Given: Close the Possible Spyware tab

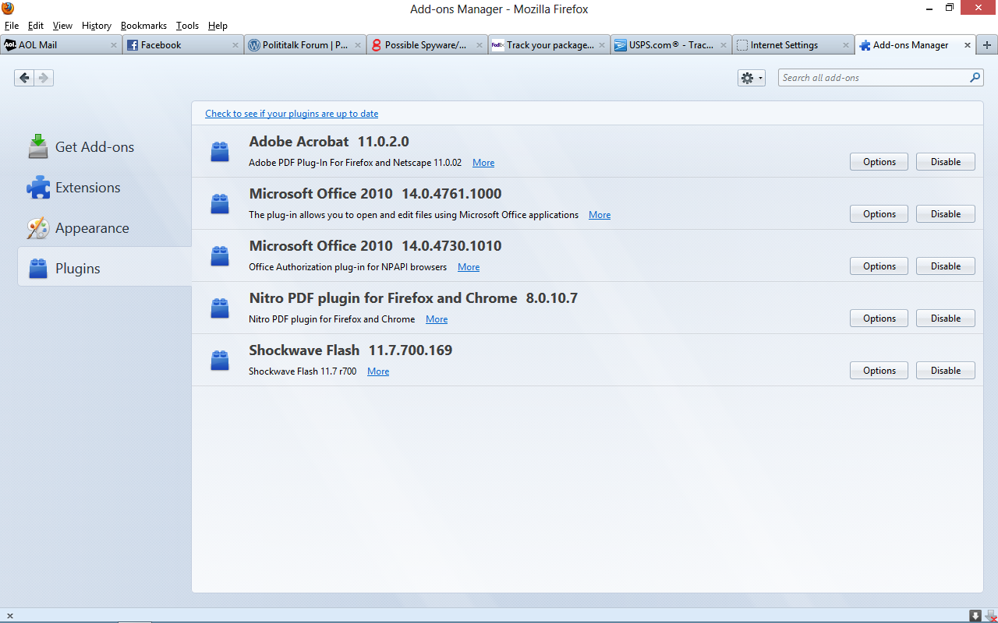Looking at the screenshot, I should pos(480,45).
